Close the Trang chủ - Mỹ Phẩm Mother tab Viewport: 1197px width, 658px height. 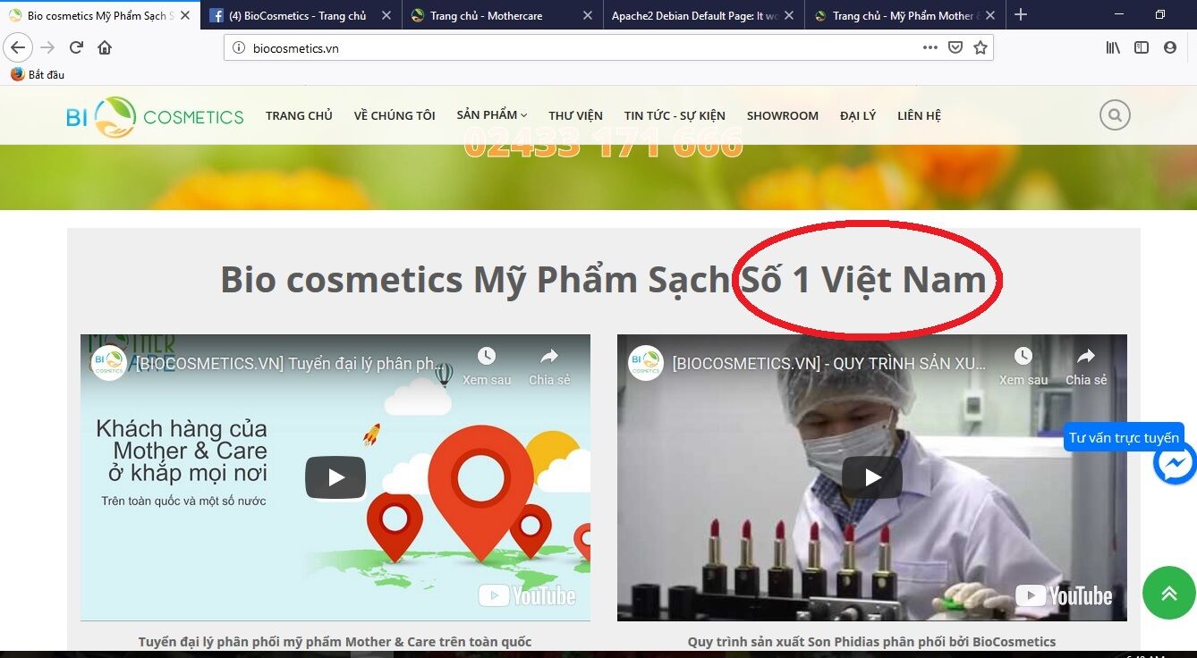click(990, 15)
